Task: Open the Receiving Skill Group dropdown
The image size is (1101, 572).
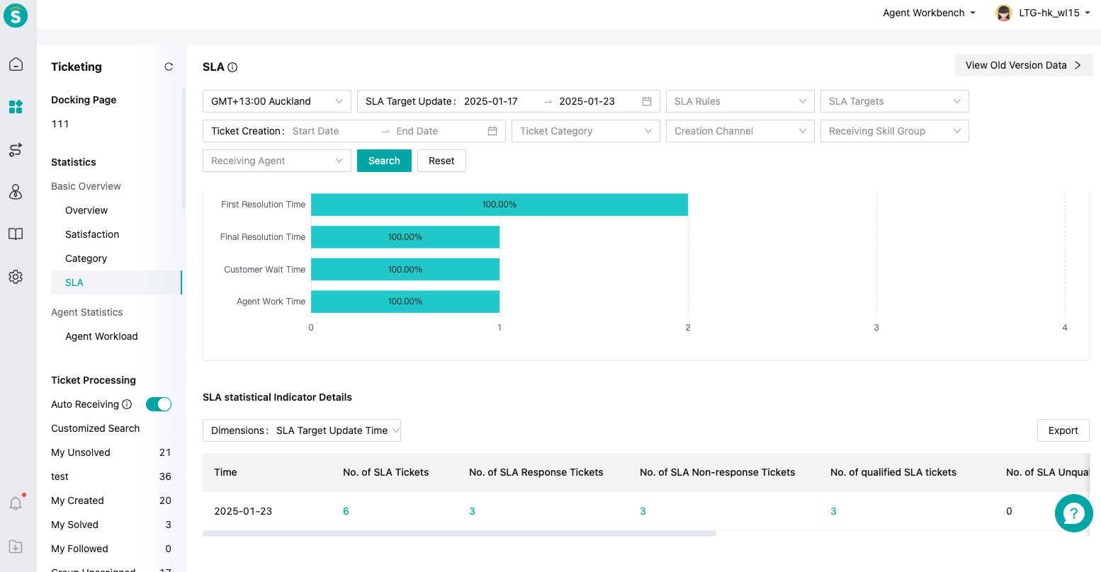Action: tap(895, 131)
